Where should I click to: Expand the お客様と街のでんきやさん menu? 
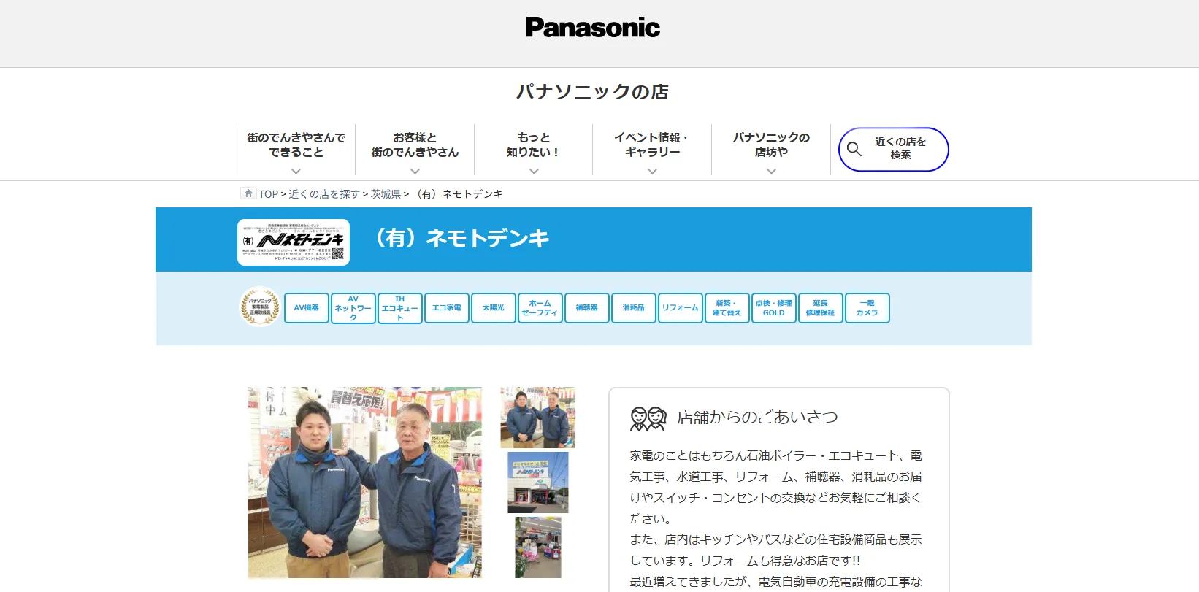point(415,150)
